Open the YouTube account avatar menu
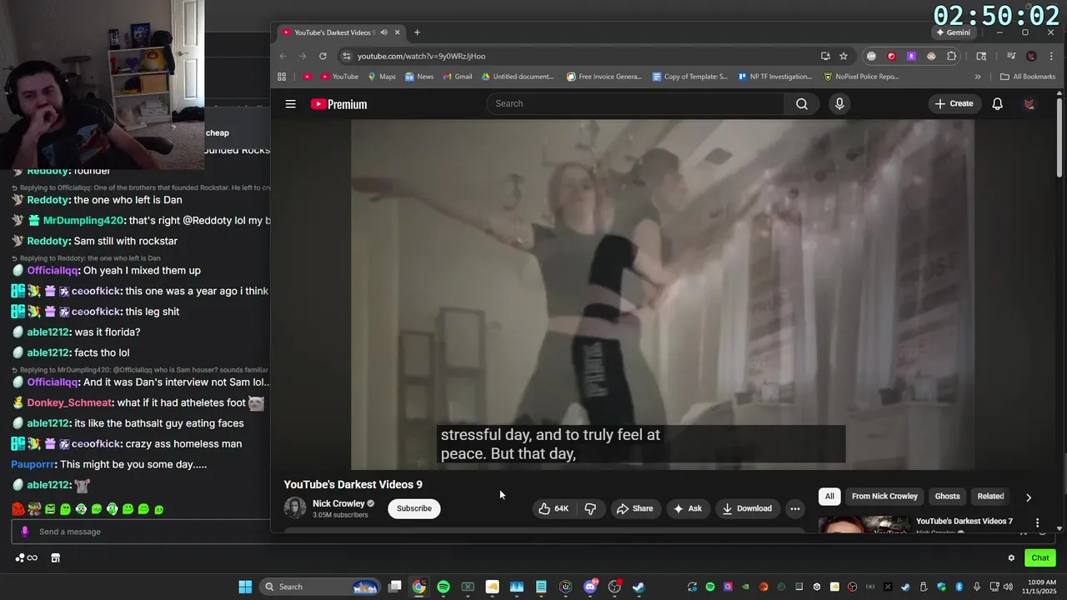 click(x=1029, y=104)
